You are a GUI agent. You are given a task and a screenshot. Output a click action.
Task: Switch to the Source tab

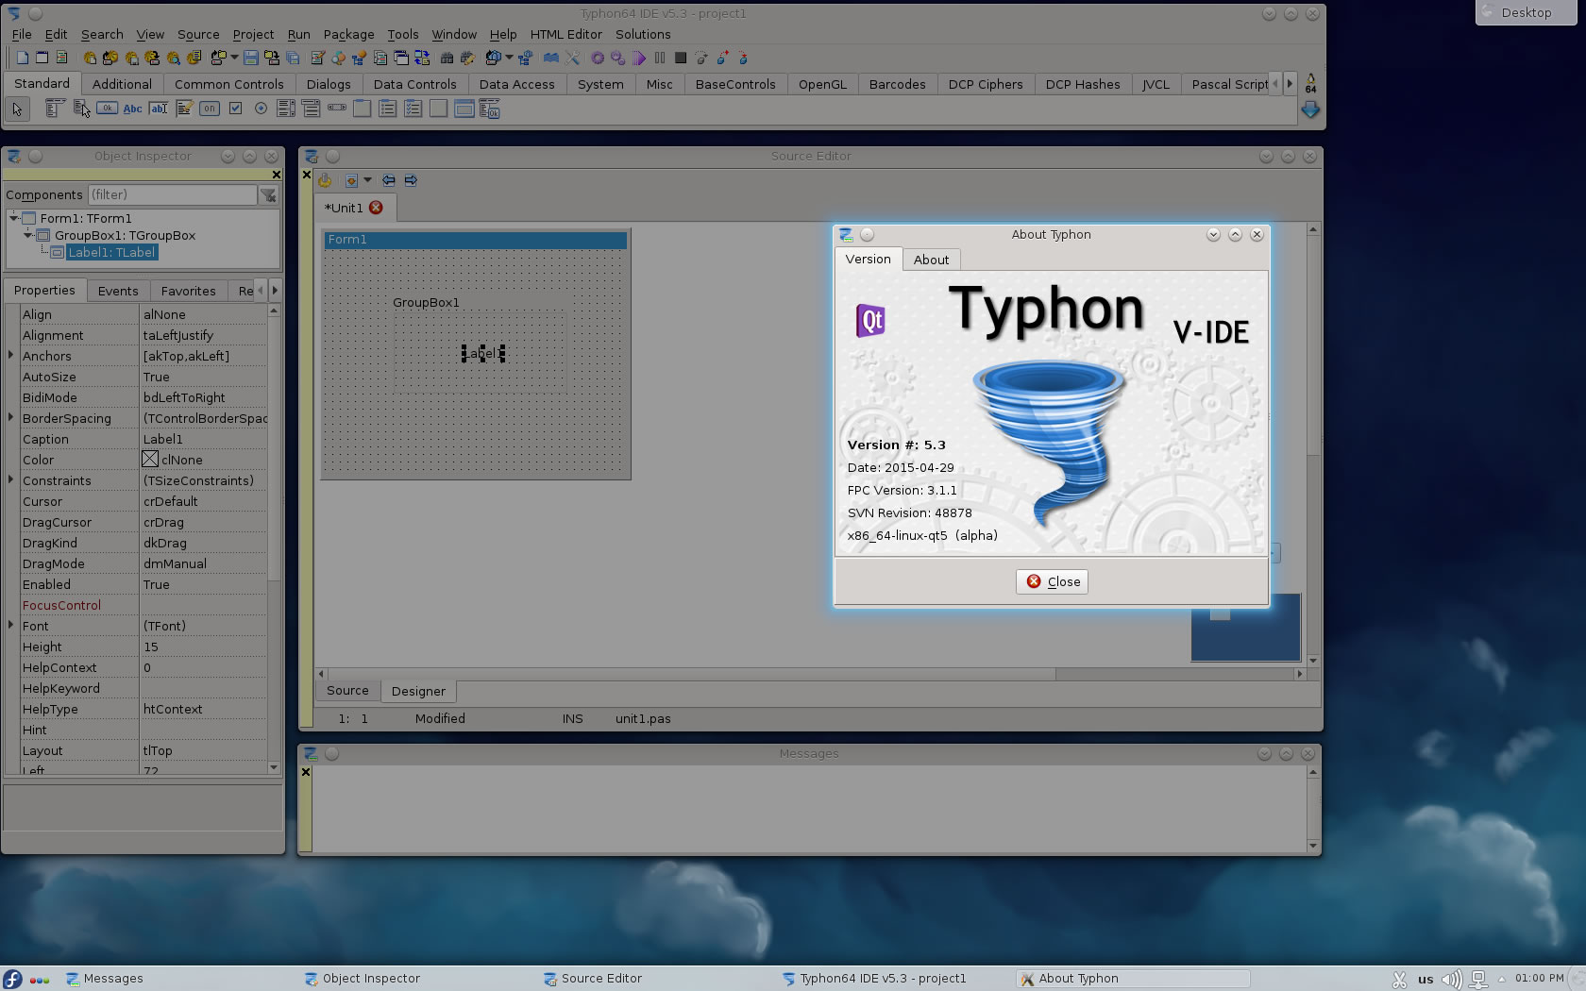(347, 691)
